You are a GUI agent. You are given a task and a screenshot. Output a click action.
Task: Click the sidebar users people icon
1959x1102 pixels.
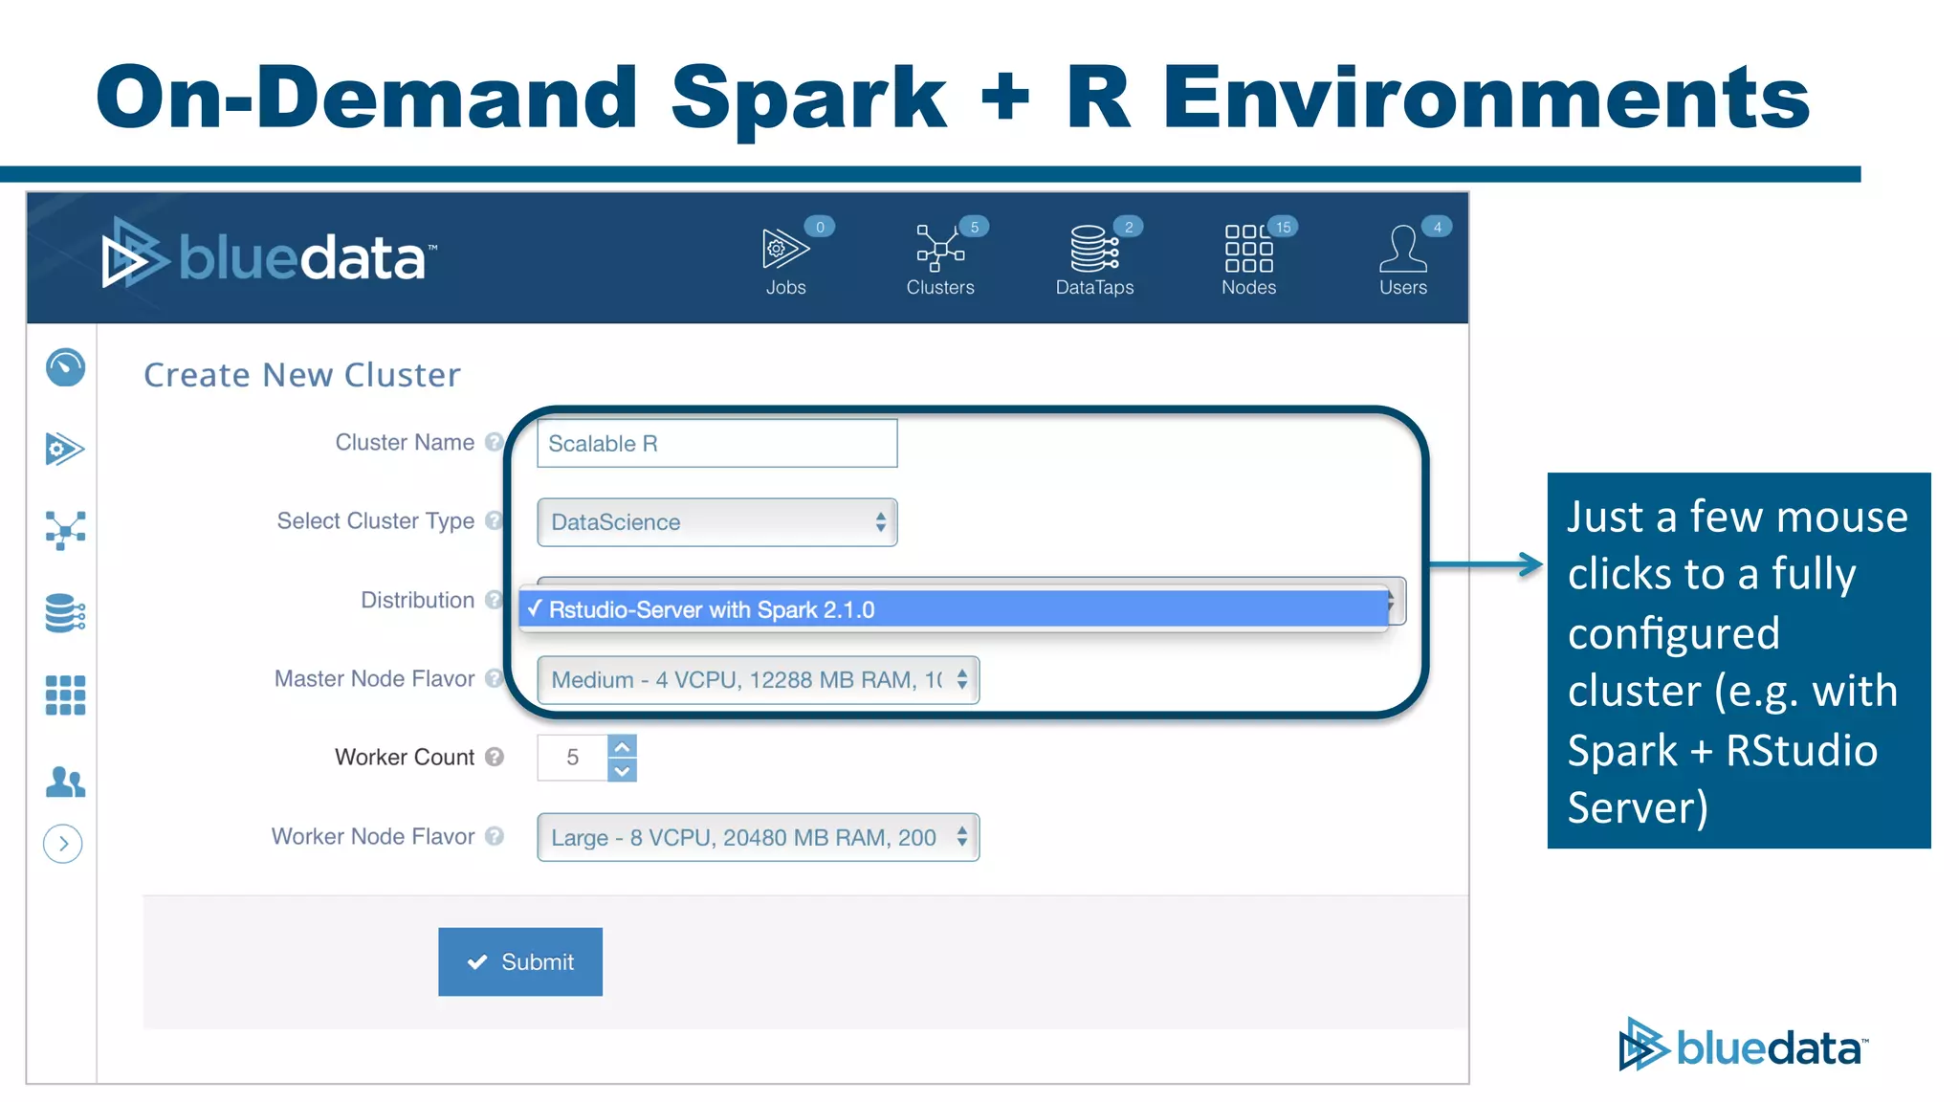[x=65, y=782]
